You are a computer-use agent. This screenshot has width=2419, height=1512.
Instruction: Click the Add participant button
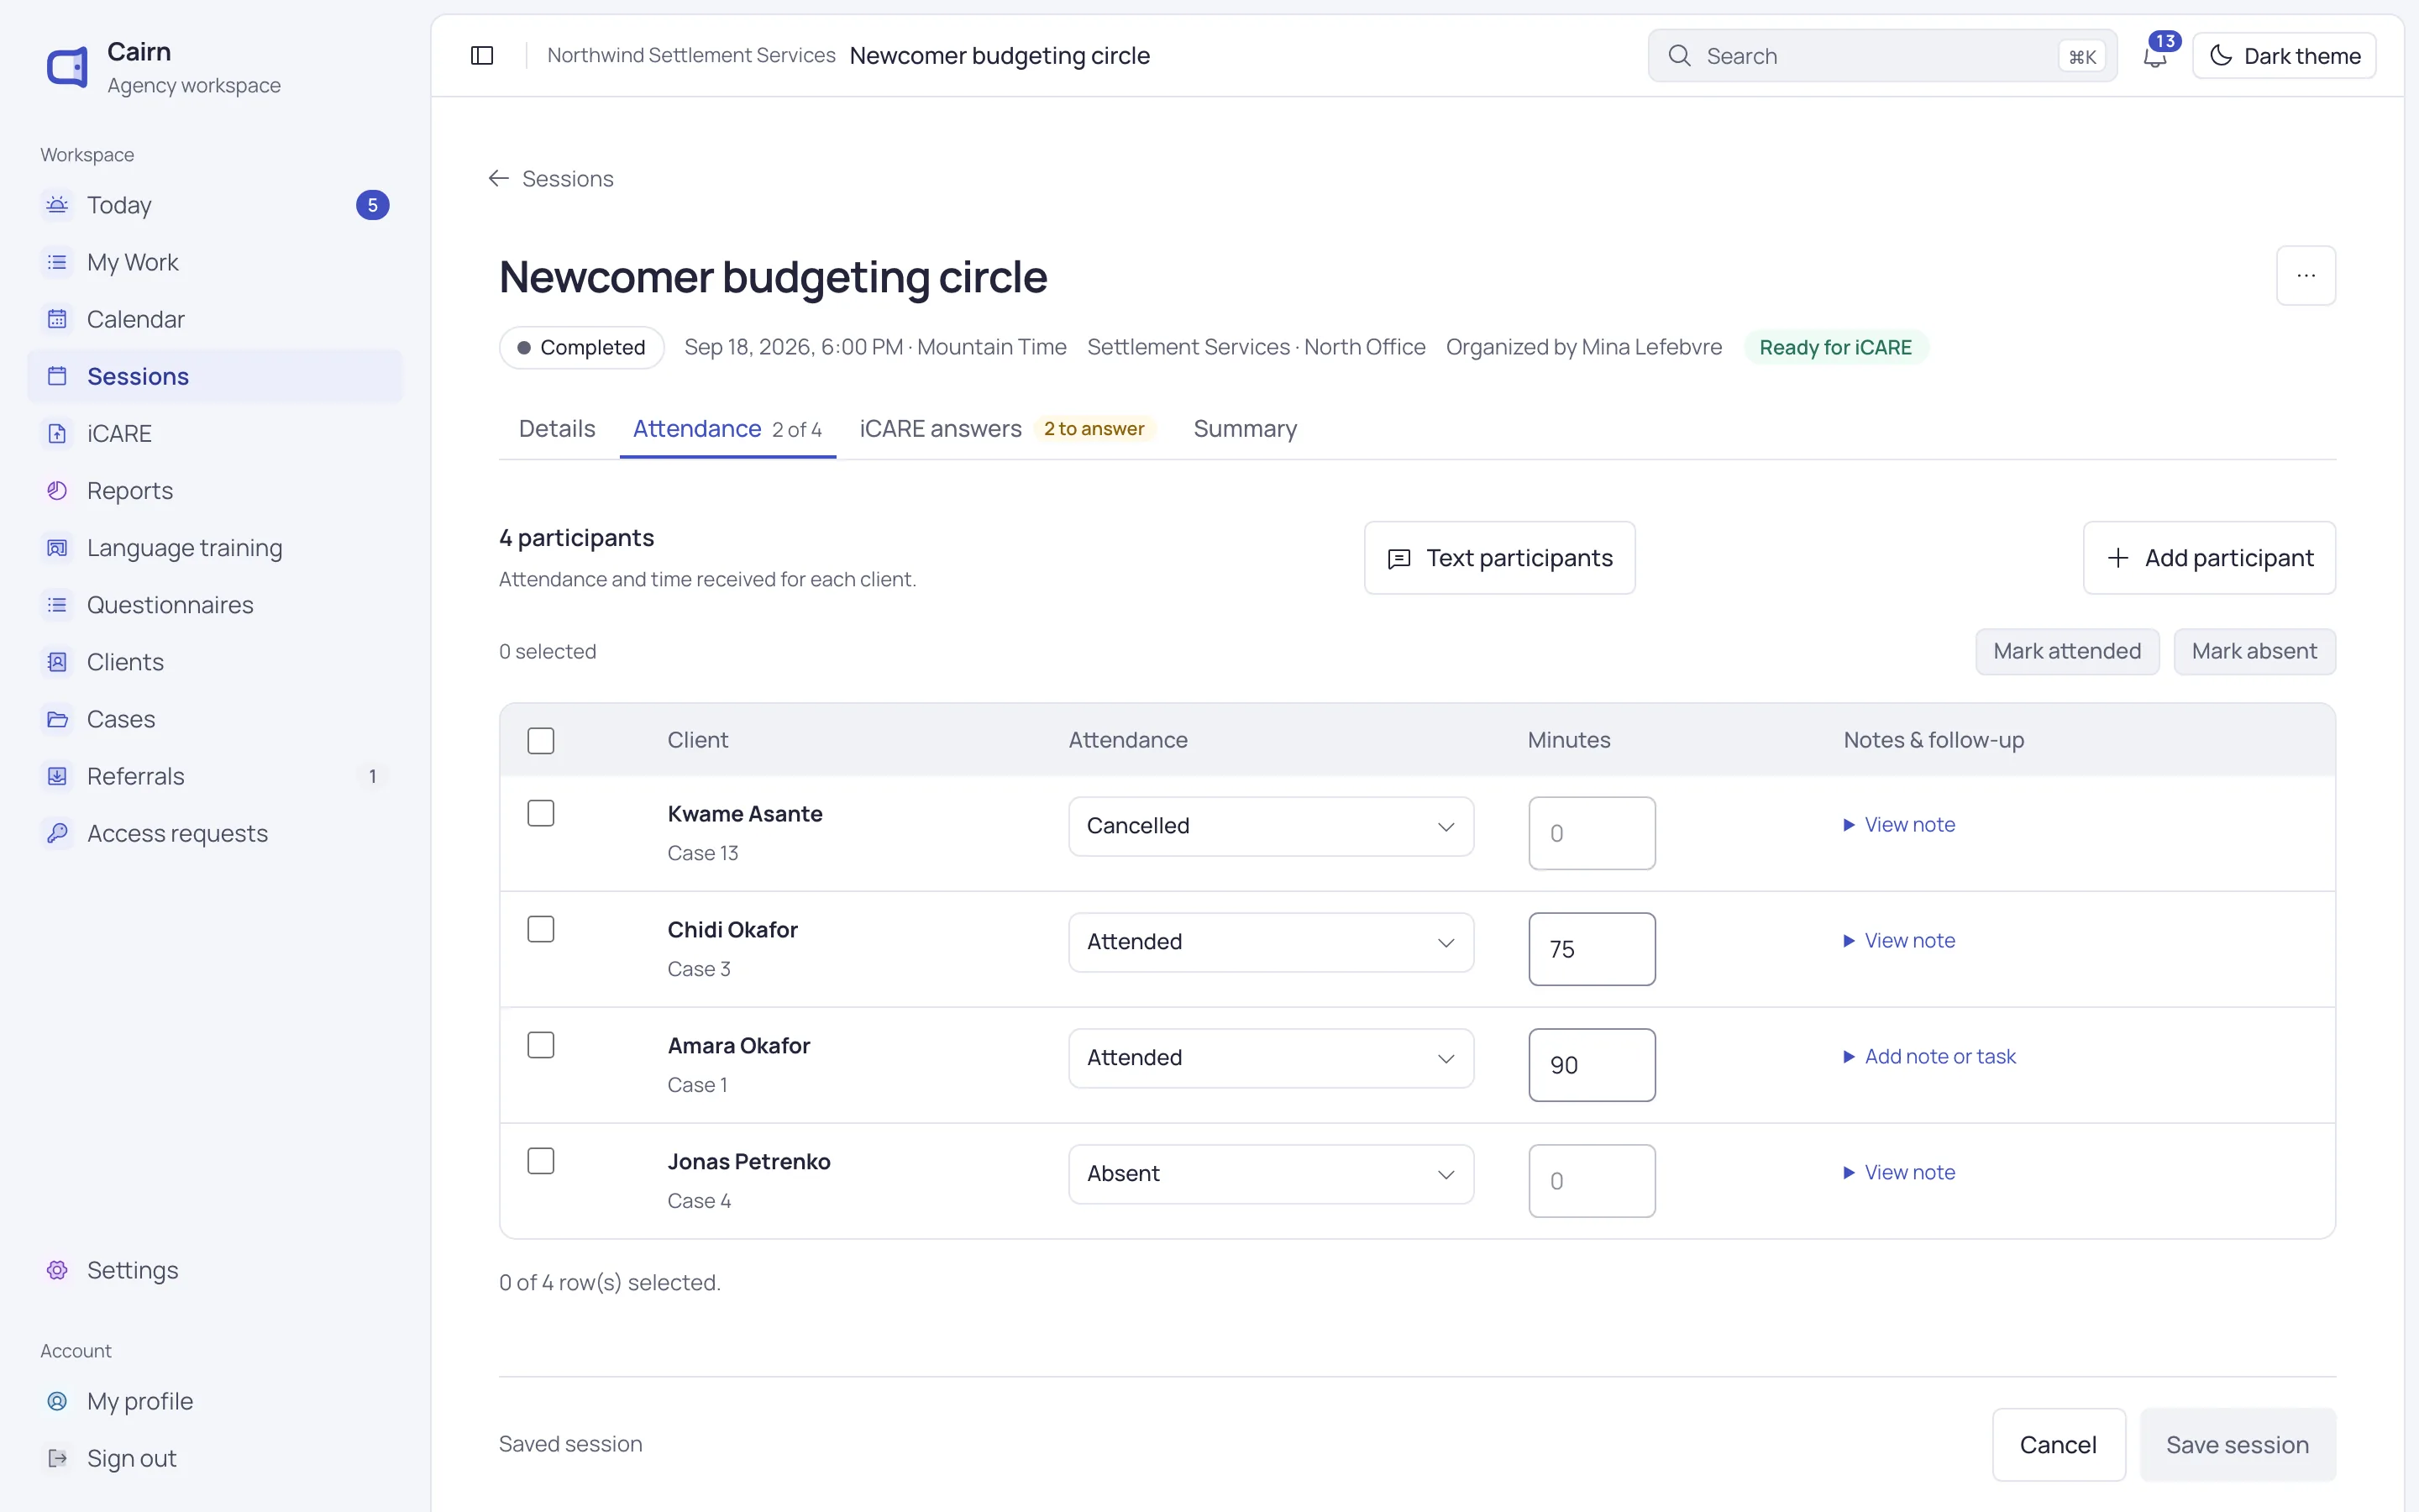[x=2209, y=558]
